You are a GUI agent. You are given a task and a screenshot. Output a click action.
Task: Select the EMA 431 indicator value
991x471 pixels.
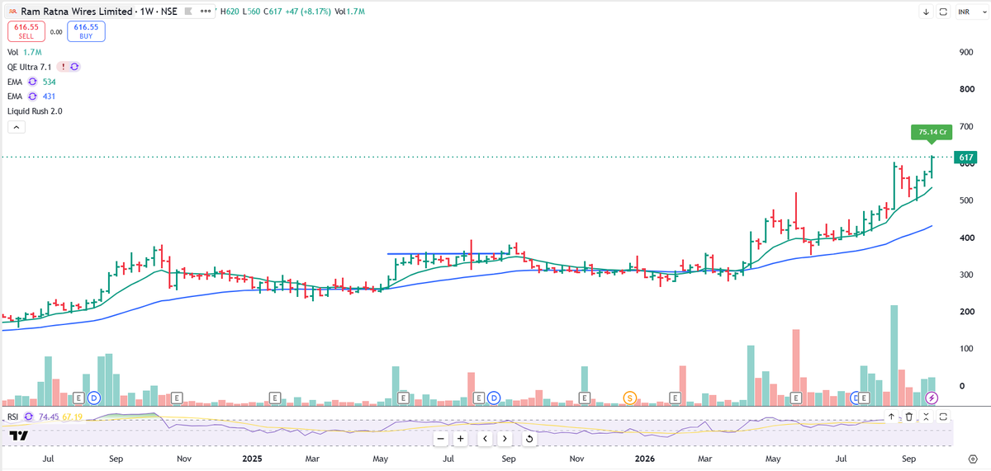(x=49, y=97)
